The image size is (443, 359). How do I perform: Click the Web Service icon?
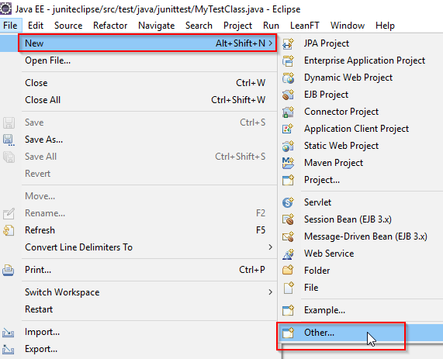tap(288, 254)
